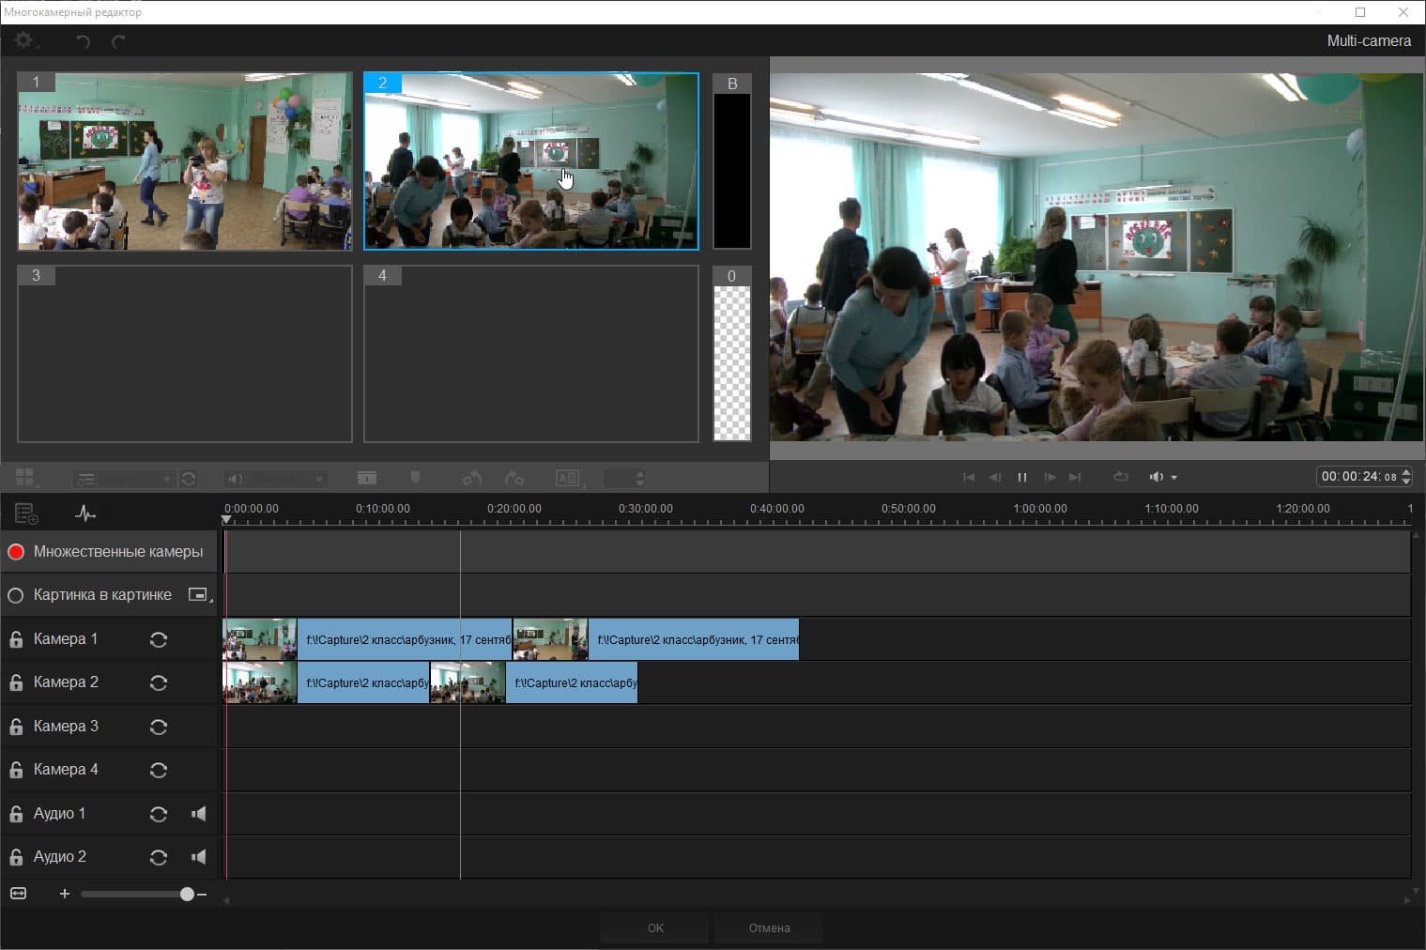Switch to camera 2 preview thumbnail
This screenshot has height=950, width=1426.
531,161
